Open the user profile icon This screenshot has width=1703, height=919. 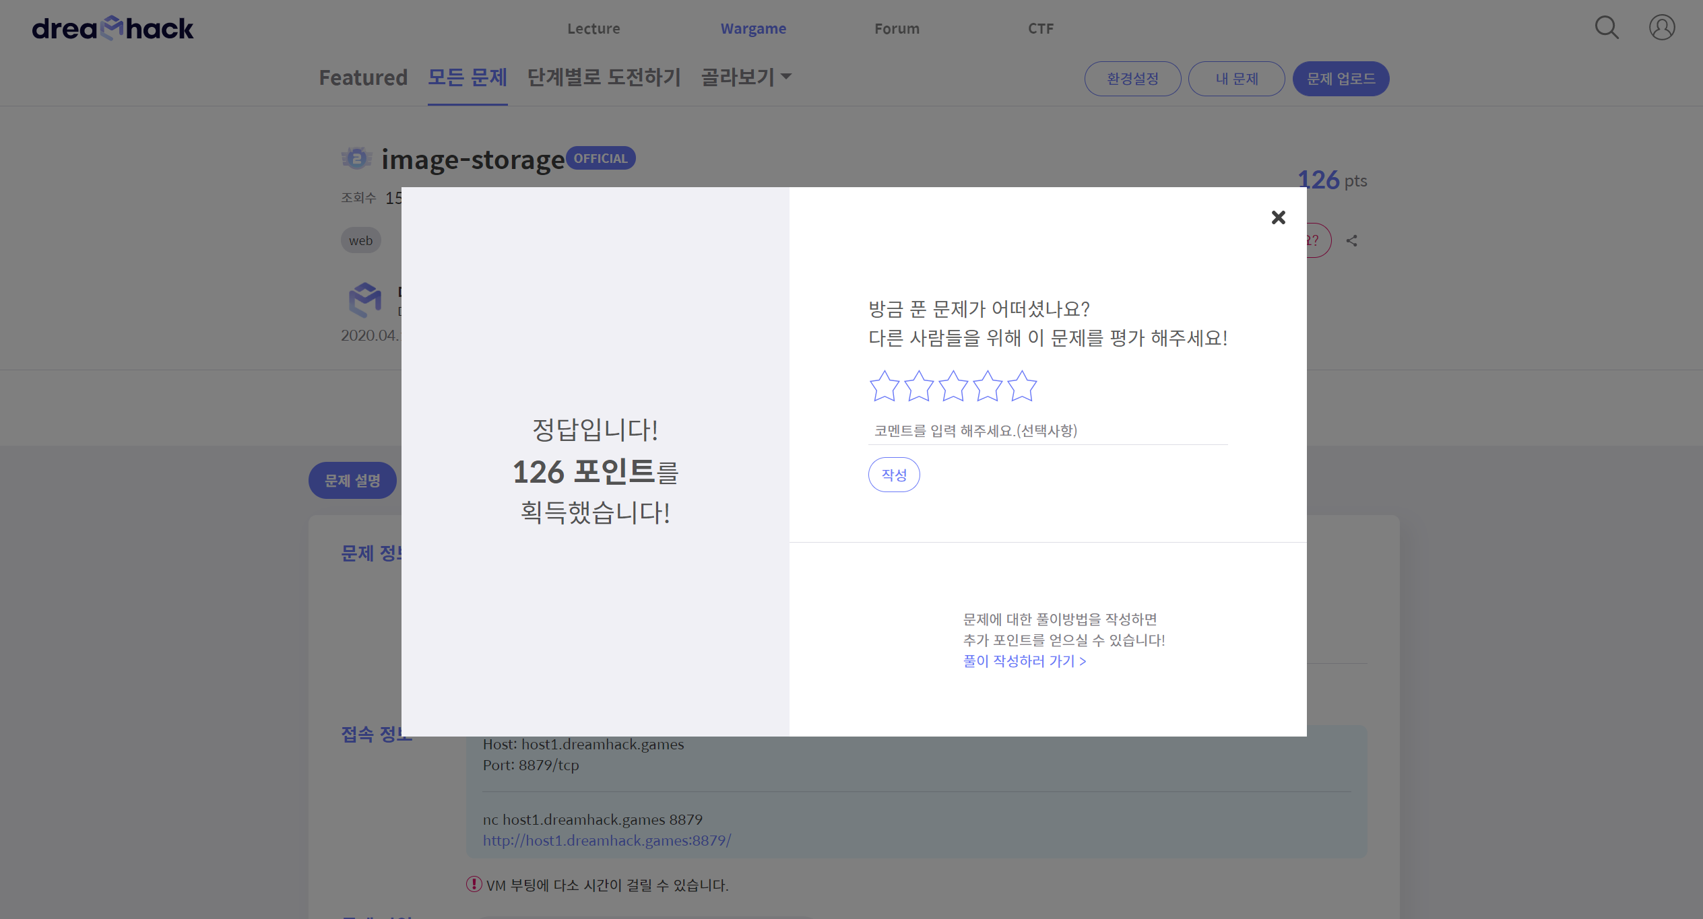[1661, 28]
